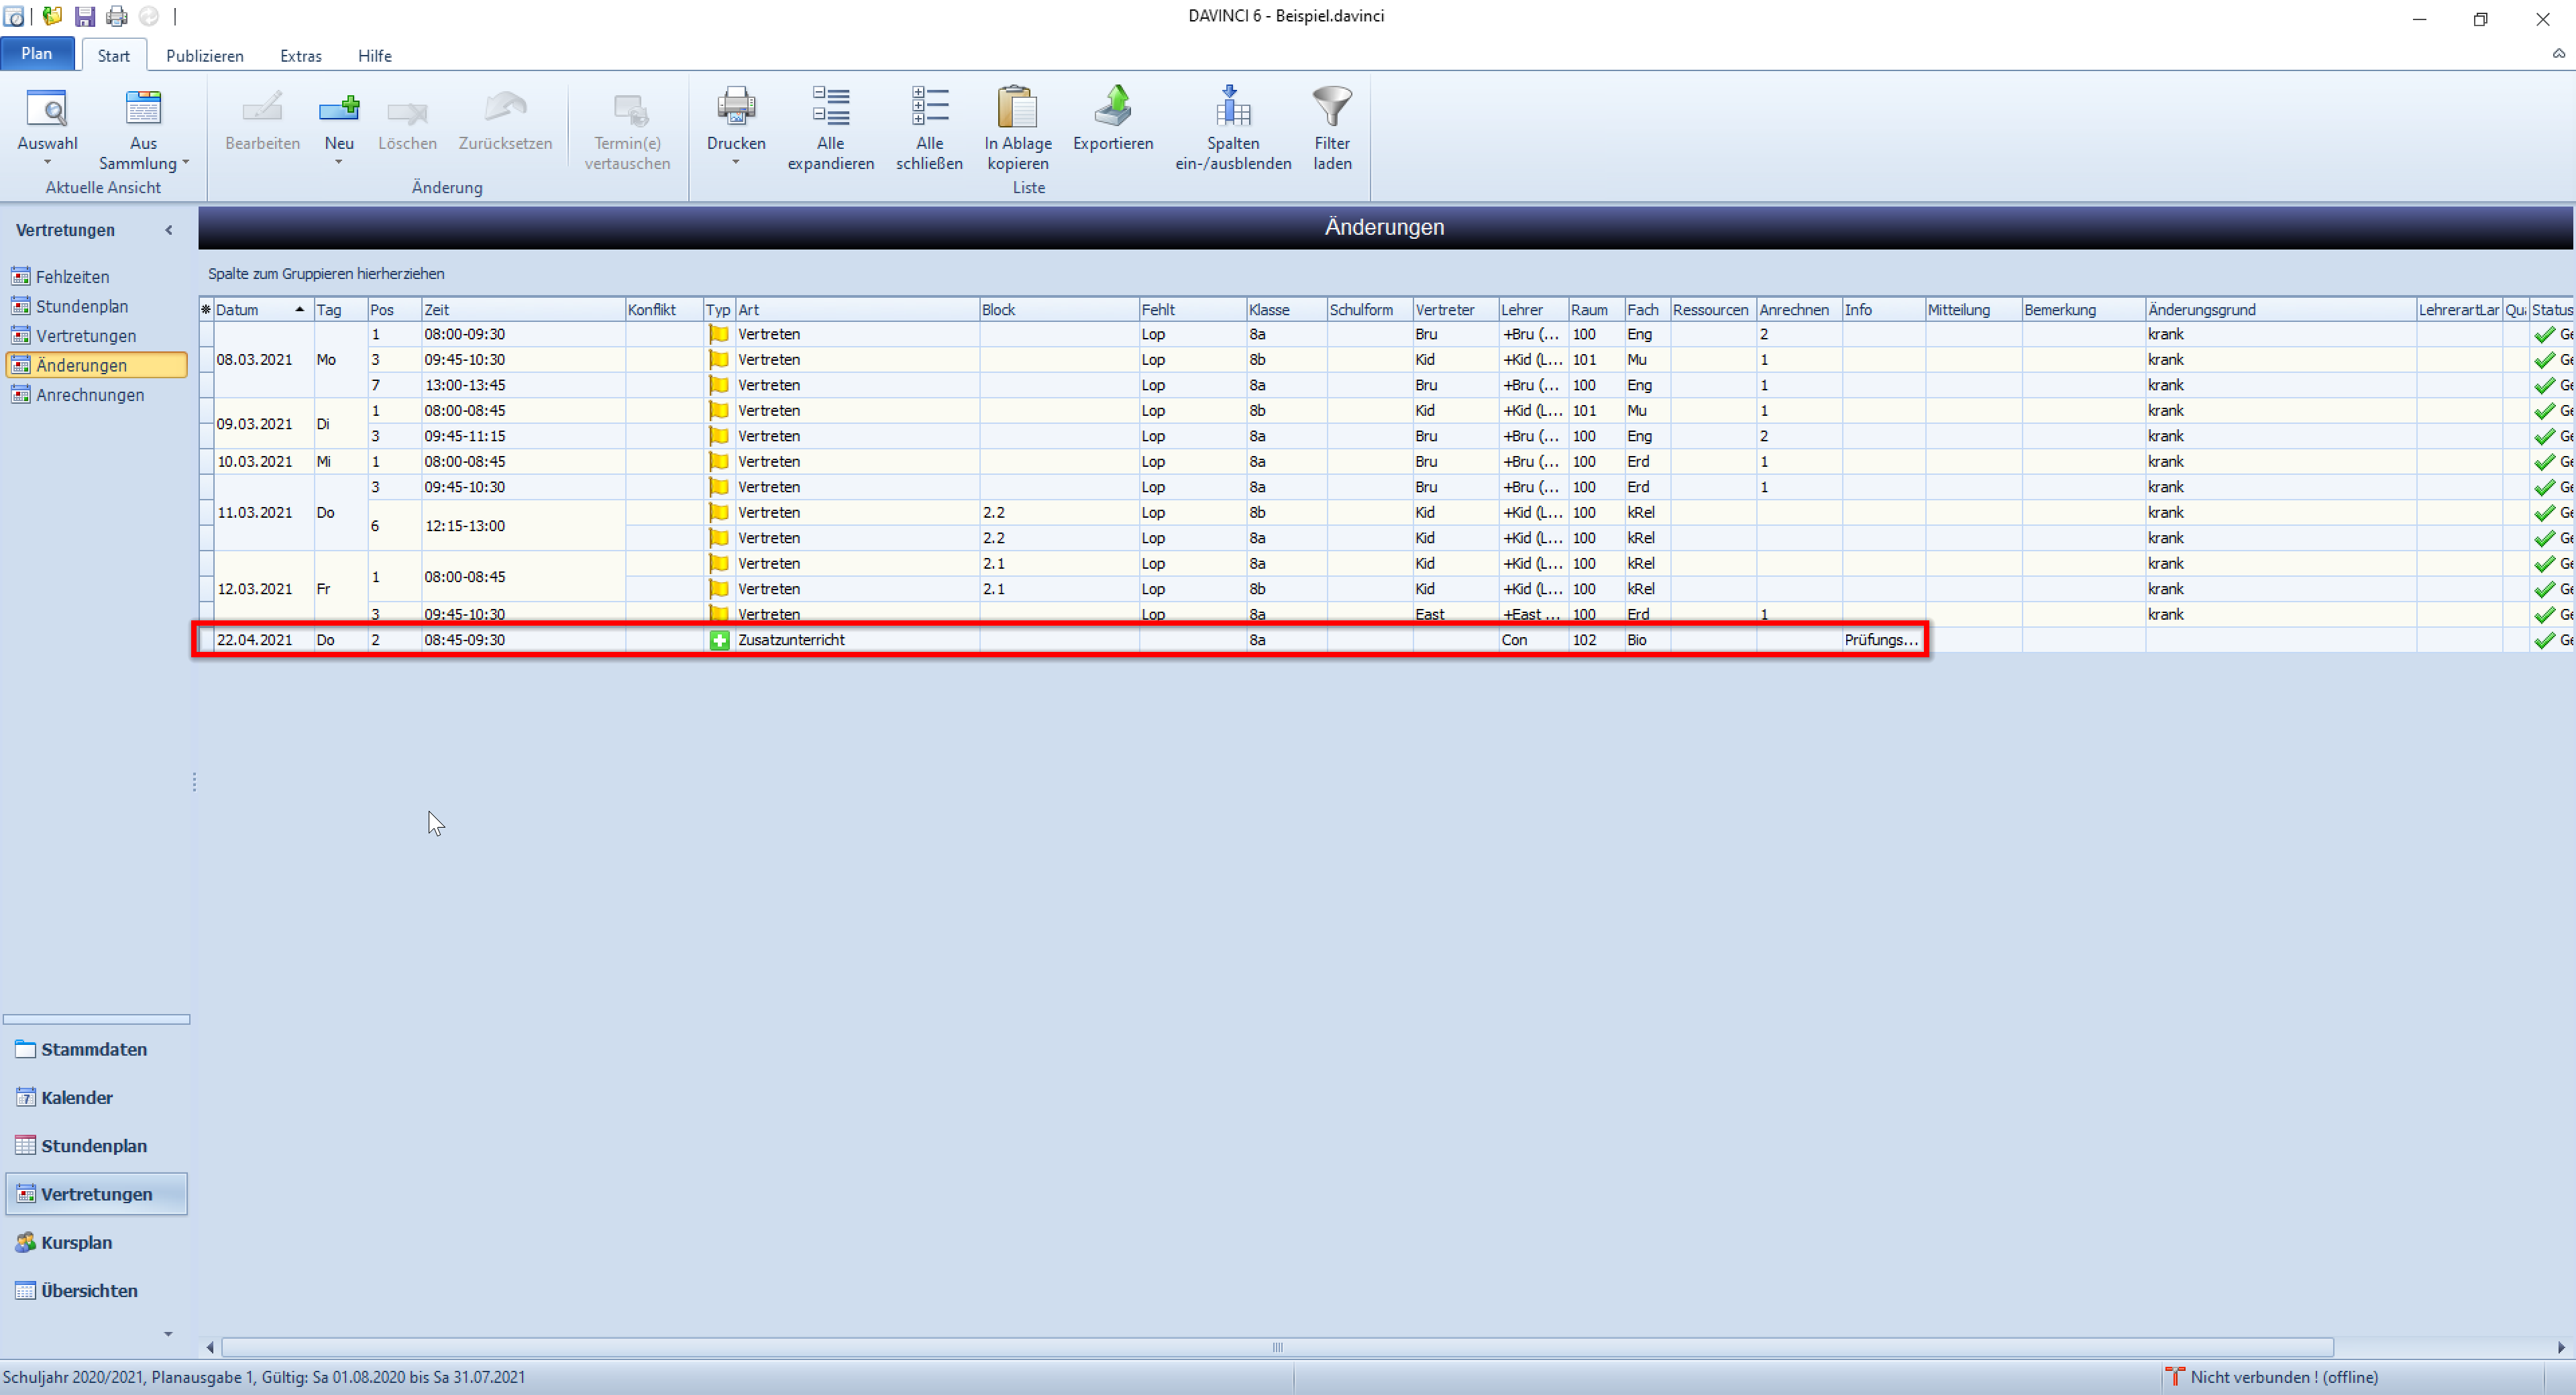Click the save disk icon in title bar
Screen dimensions: 2576x1395
[85, 16]
